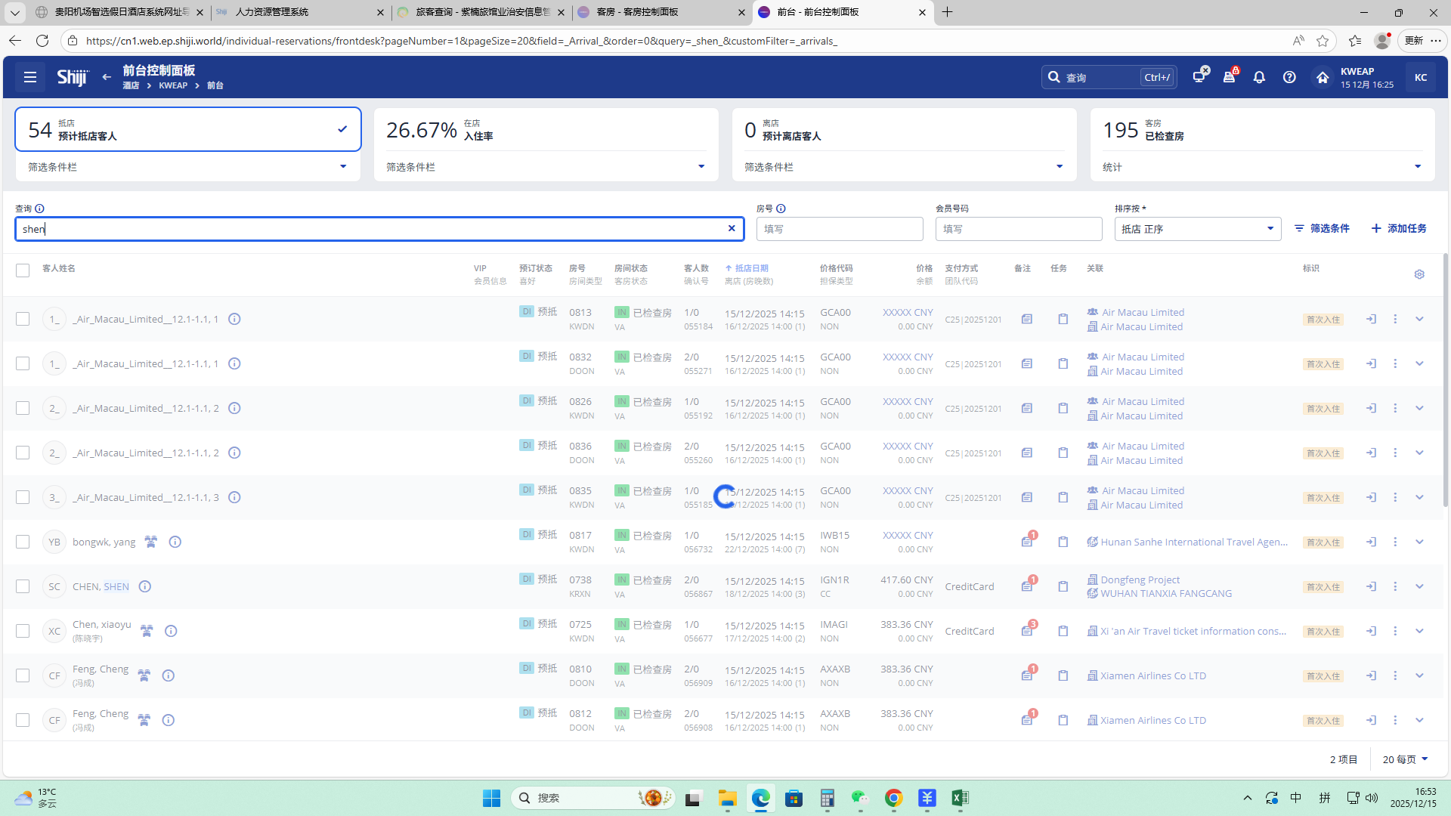The height and width of the screenshot is (816, 1451).
Task: Open notes icon for room 0817
Action: click(1027, 542)
